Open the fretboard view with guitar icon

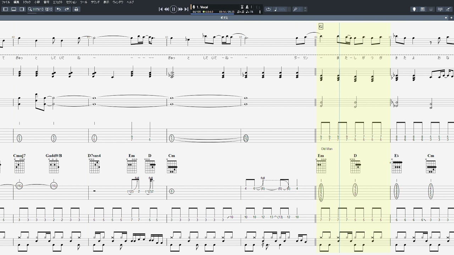point(414,9)
